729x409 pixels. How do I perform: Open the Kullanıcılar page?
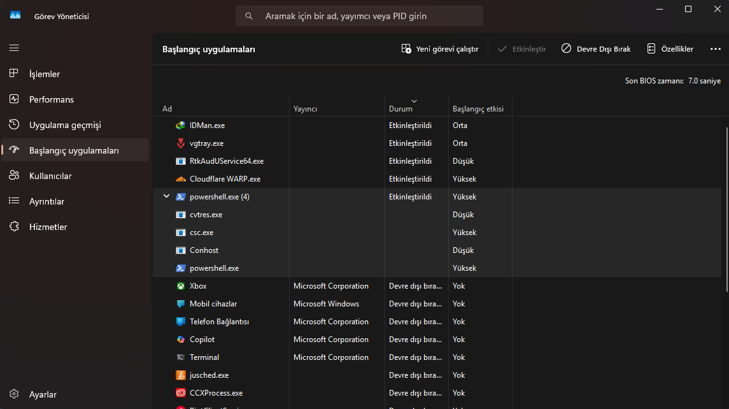[x=75, y=175]
